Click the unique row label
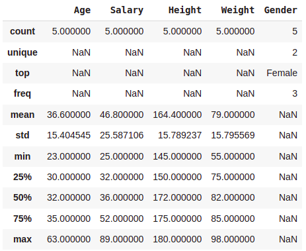306x251 pixels. point(22,53)
